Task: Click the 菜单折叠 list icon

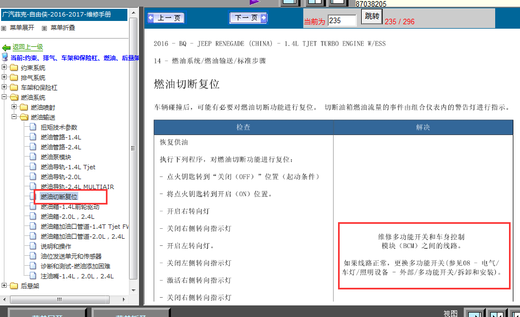Action: coord(45,28)
